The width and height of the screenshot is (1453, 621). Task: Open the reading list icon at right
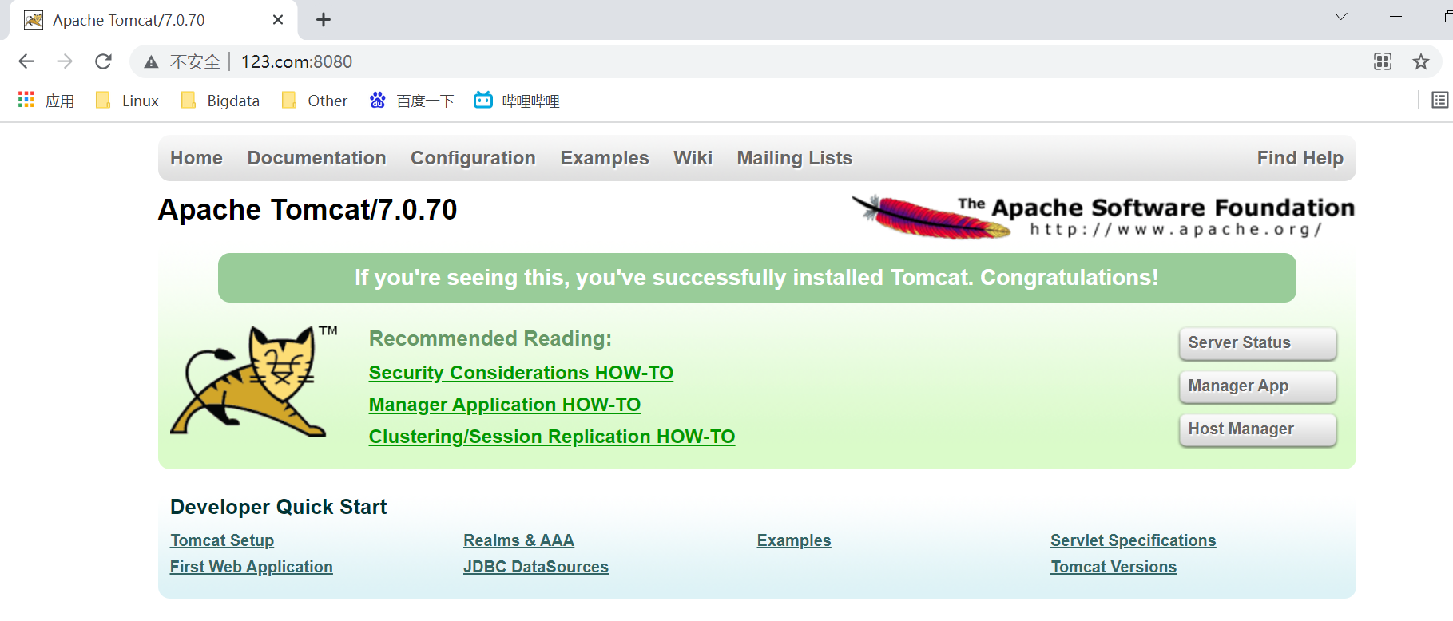1439,100
